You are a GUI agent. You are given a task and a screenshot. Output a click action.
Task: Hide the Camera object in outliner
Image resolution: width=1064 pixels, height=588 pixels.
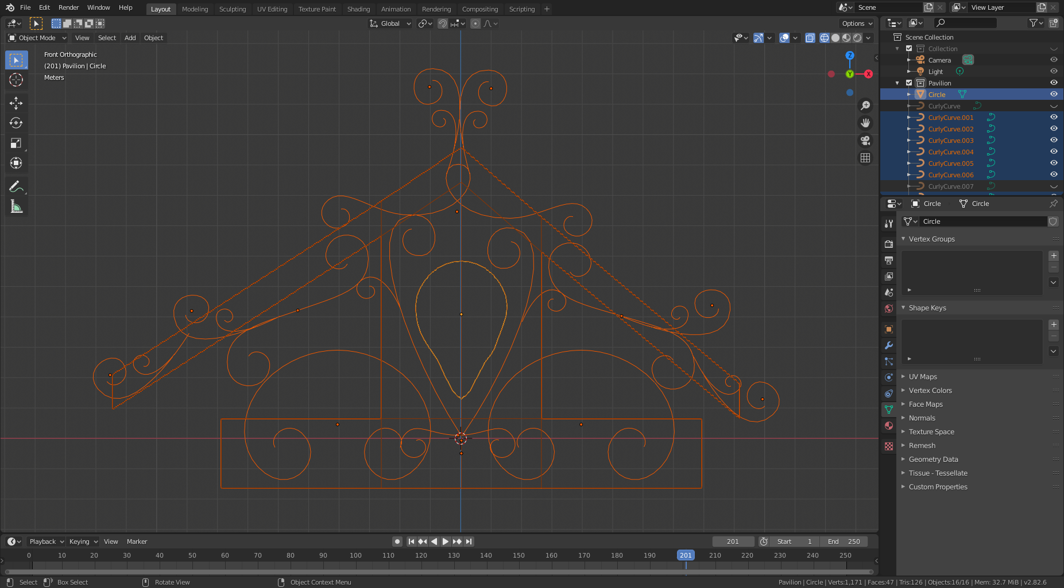pos(1054,60)
